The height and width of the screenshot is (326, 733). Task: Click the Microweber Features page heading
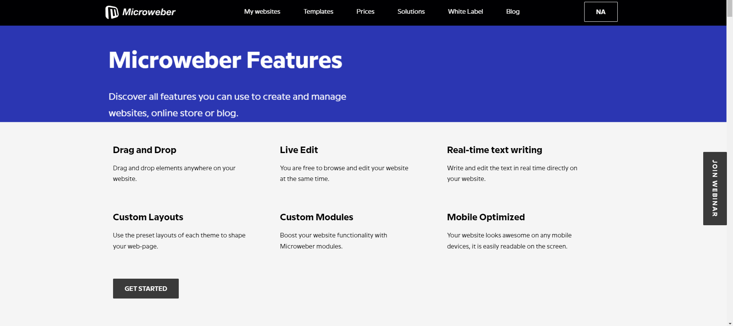point(225,60)
